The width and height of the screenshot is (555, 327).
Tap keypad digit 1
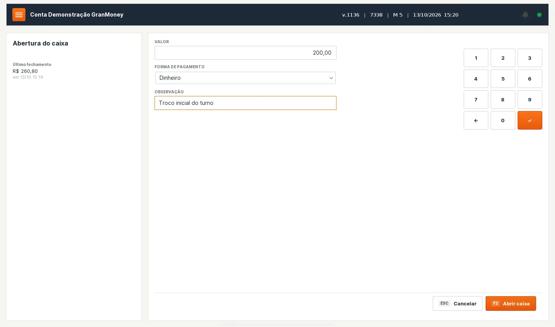click(476, 58)
